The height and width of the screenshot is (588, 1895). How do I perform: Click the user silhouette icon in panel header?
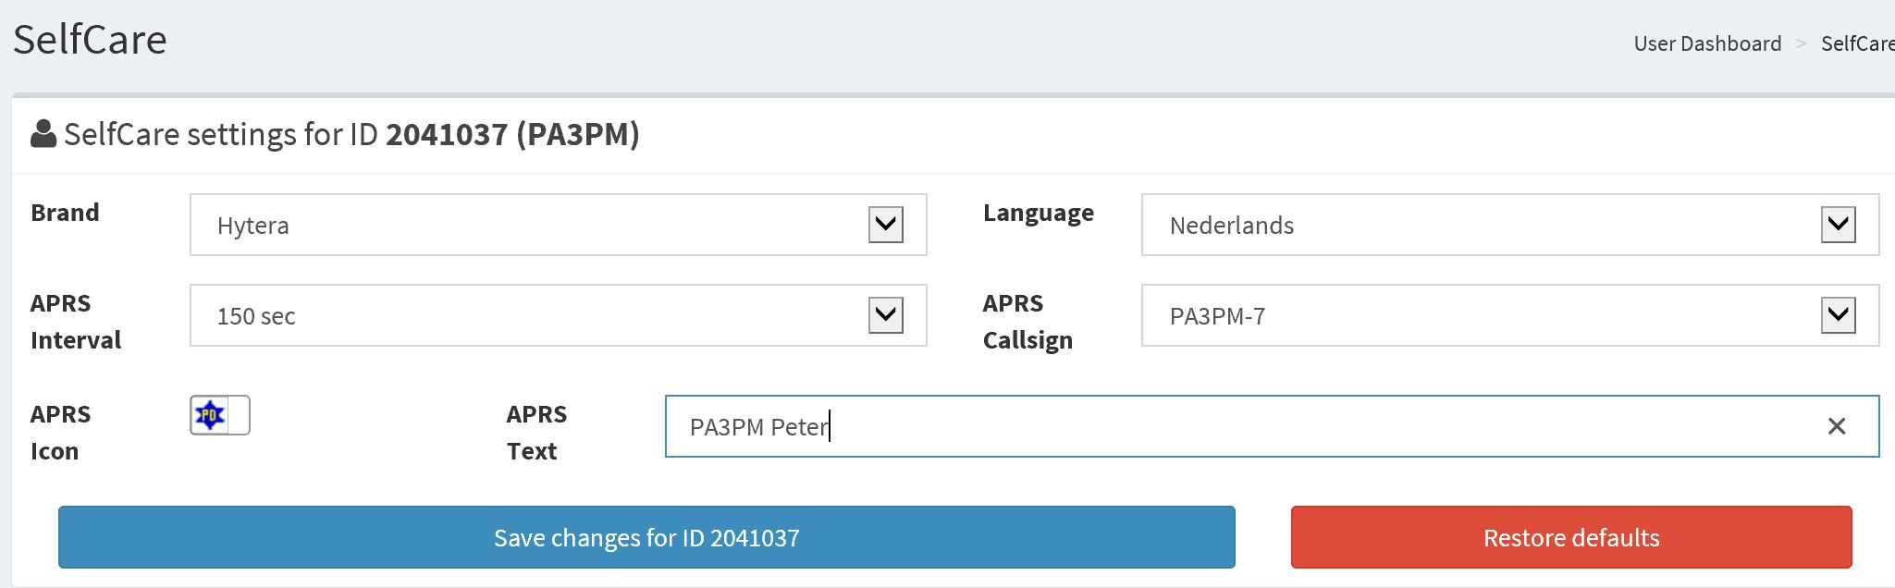point(43,134)
